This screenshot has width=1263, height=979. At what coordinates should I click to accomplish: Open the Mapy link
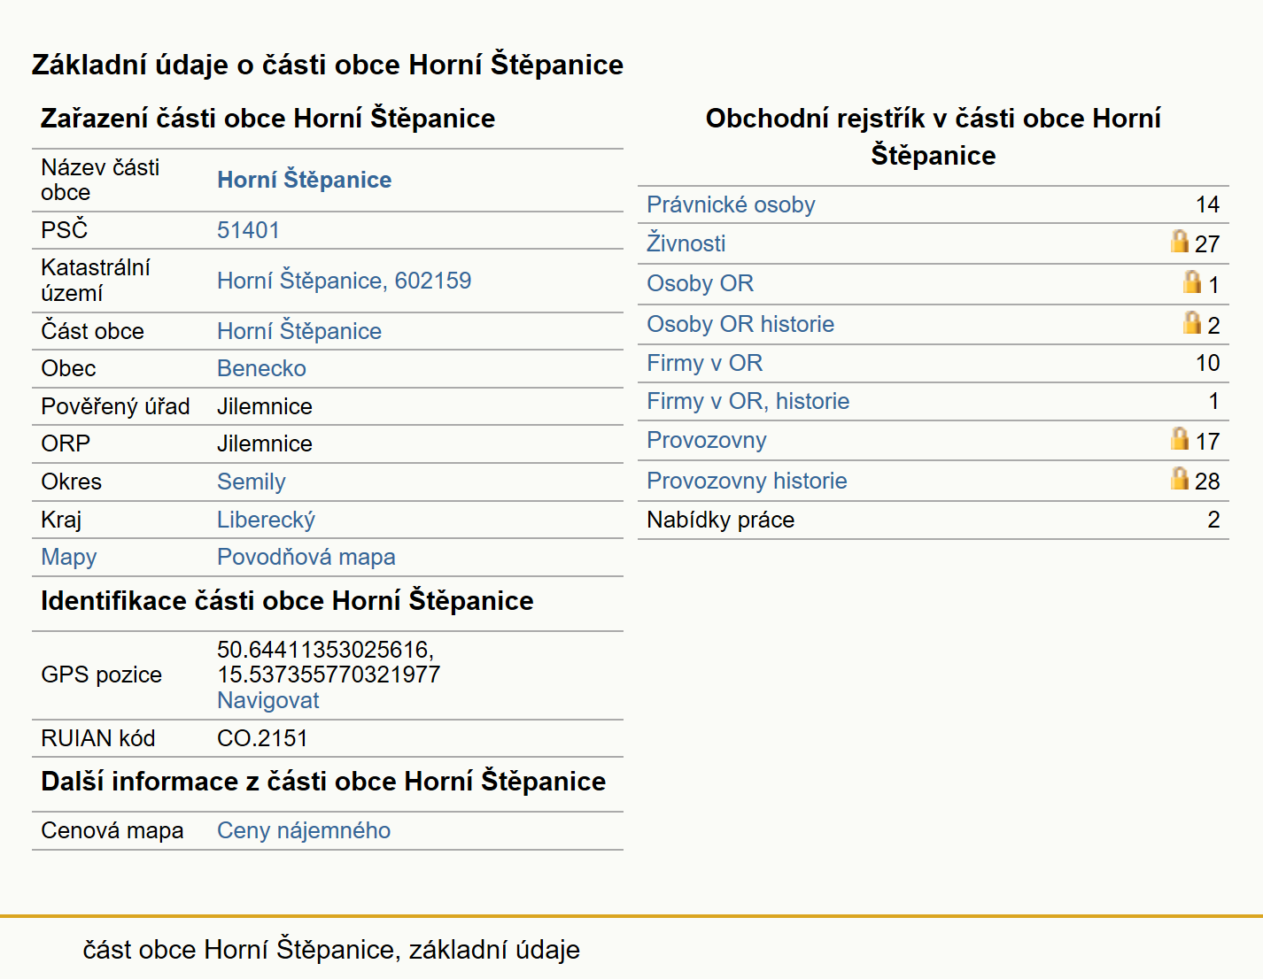click(68, 558)
